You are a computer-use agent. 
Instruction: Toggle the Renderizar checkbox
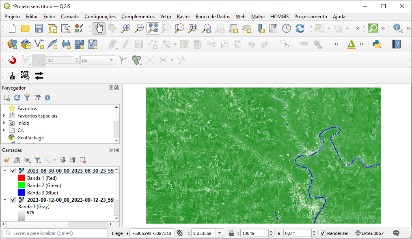point(323,233)
